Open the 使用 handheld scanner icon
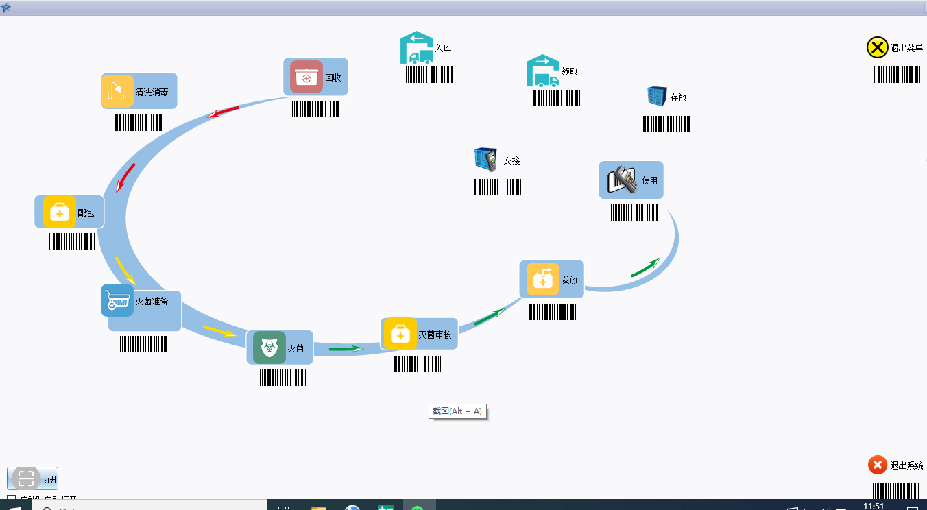The height and width of the screenshot is (510, 927). (623, 180)
